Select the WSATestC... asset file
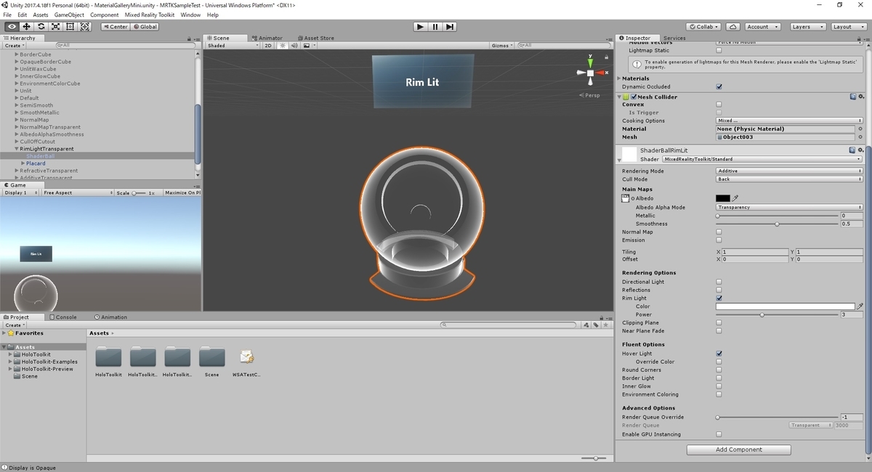 pos(246,362)
